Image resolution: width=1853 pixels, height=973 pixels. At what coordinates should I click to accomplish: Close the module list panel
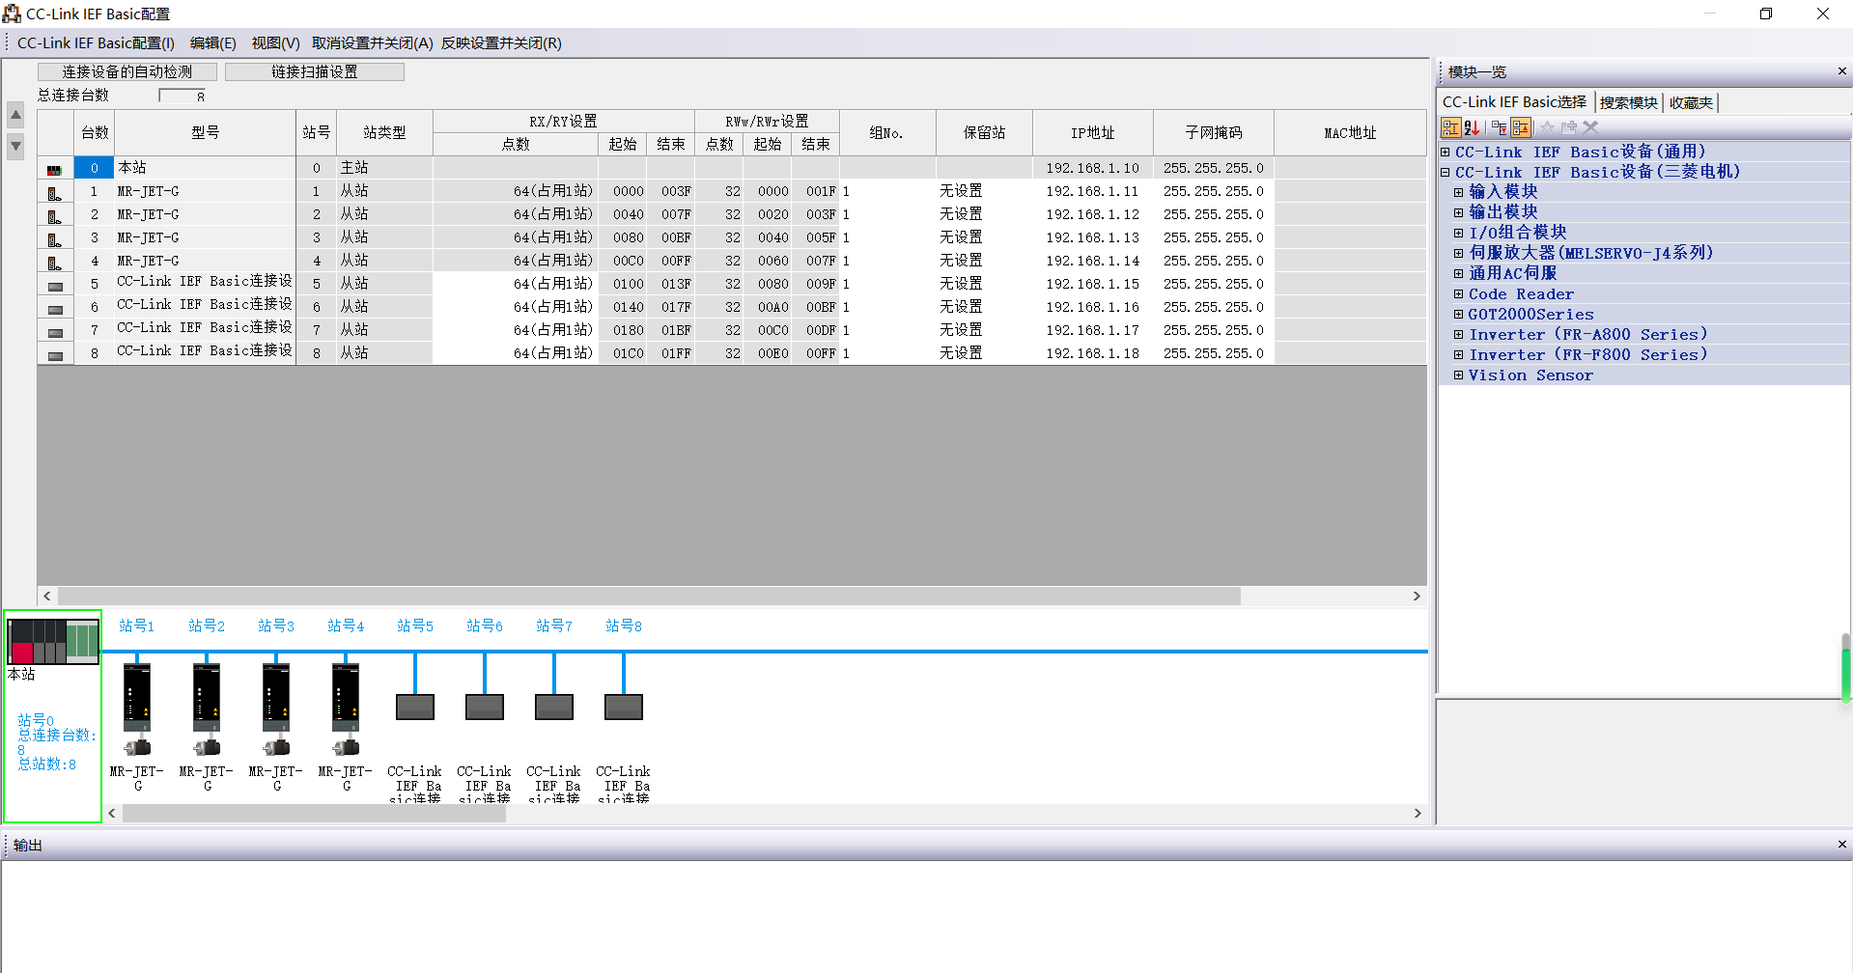pos(1841,71)
